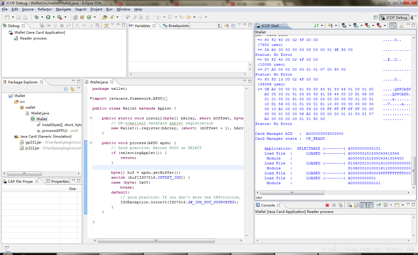Click Show Logical Structure icon in Variables
The height and width of the screenshot is (255, 418).
pos(226,26)
